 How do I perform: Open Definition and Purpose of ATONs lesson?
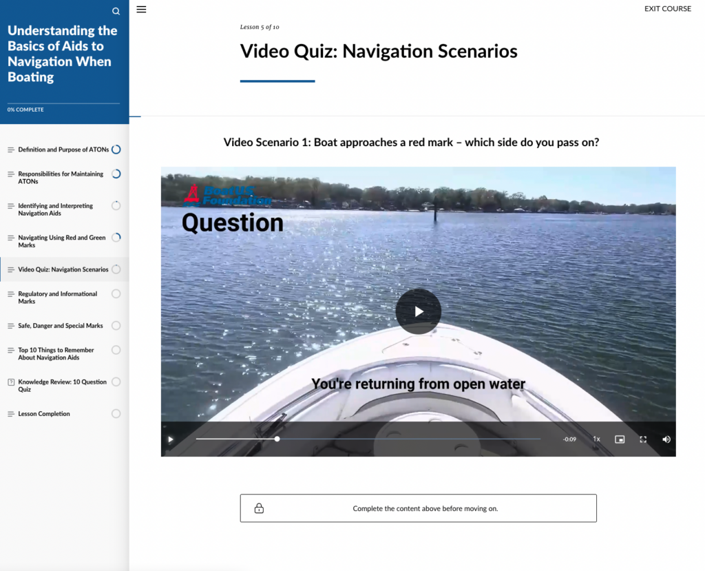pos(63,149)
